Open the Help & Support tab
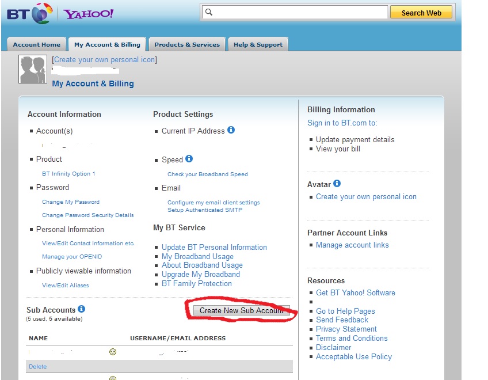 258,44
